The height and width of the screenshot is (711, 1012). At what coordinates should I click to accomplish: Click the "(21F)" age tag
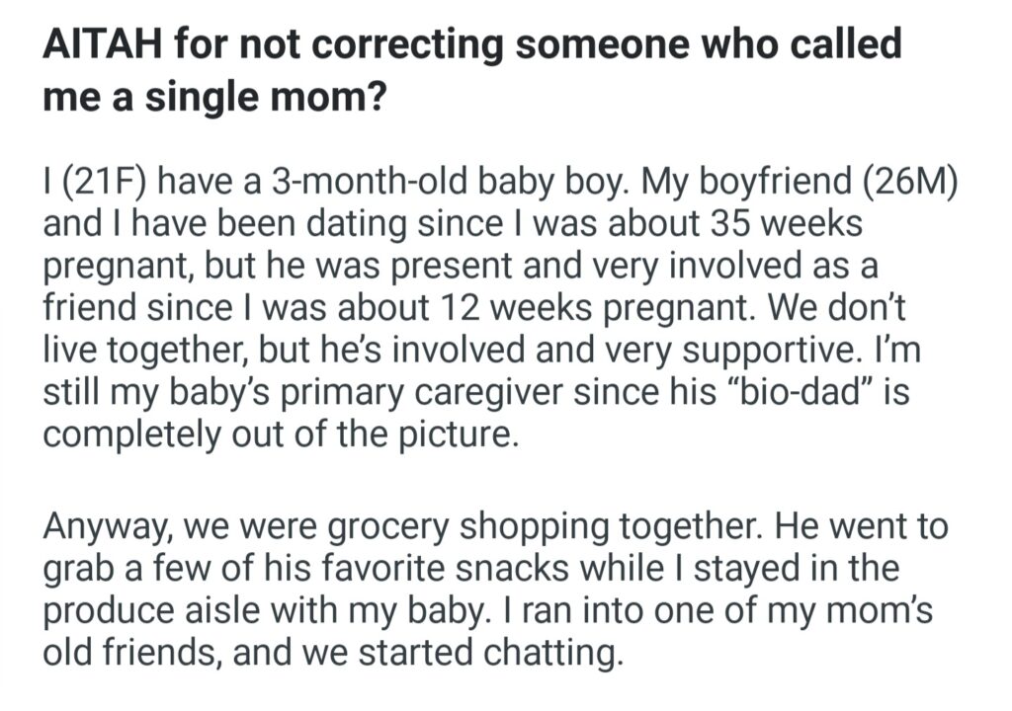(101, 184)
